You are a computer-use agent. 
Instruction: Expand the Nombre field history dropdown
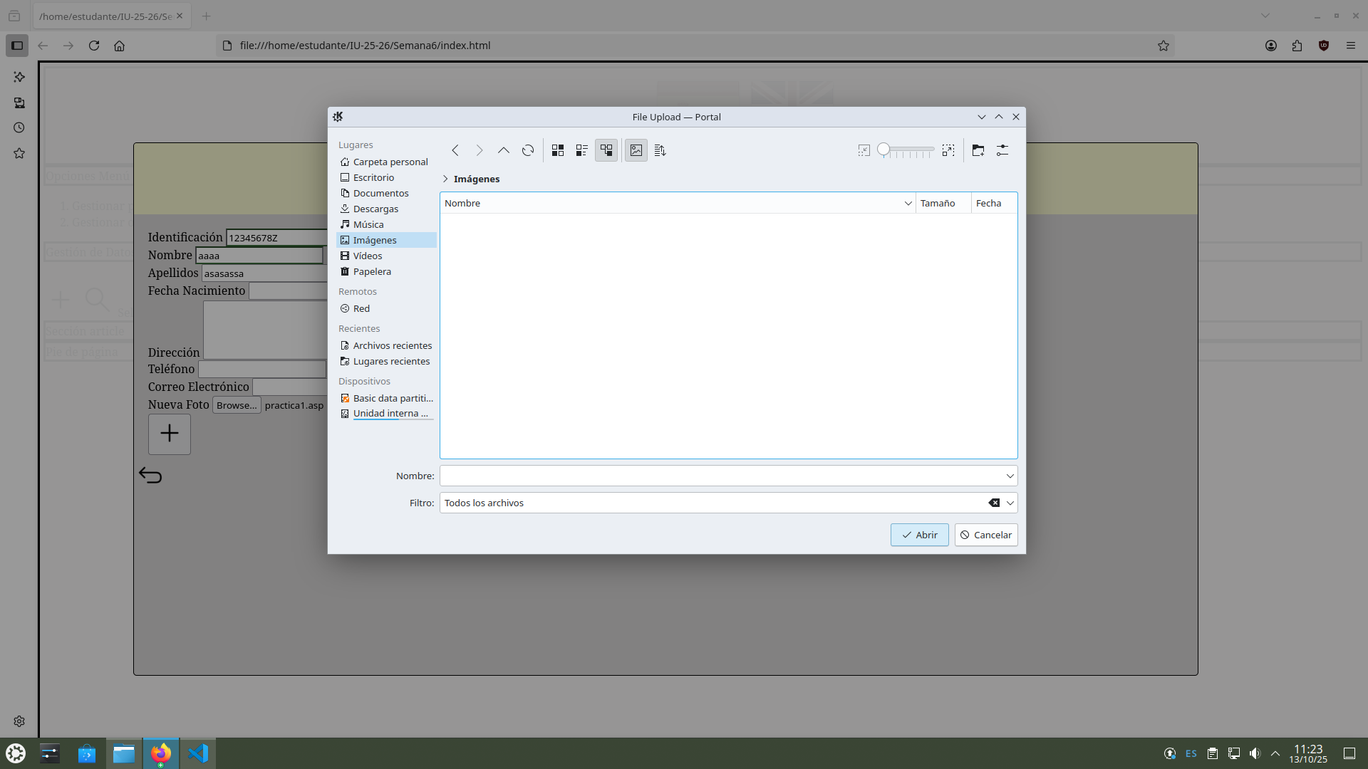coord(1010,476)
